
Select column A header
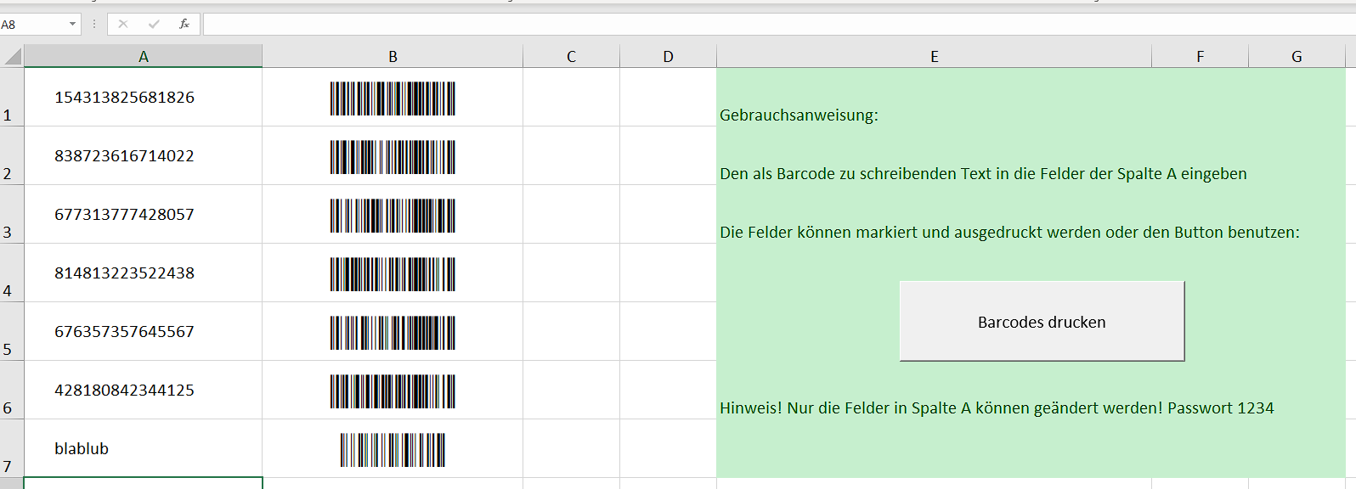[x=144, y=57]
